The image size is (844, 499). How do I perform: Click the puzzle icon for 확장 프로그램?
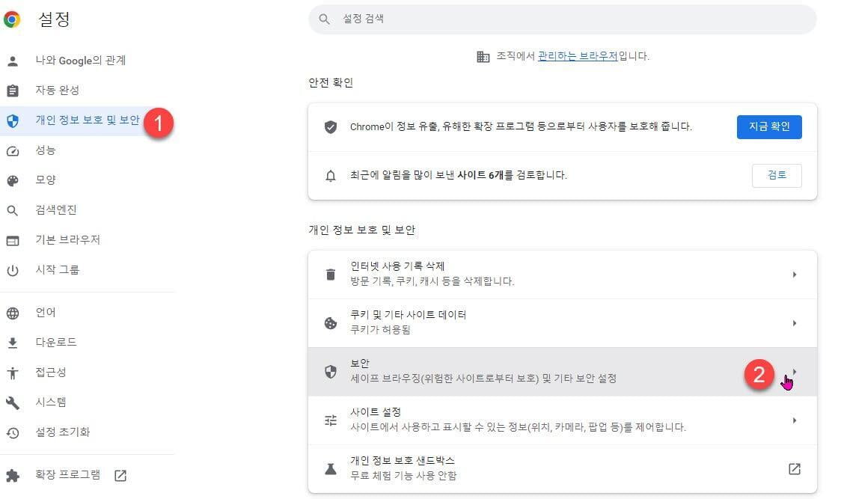click(x=13, y=475)
